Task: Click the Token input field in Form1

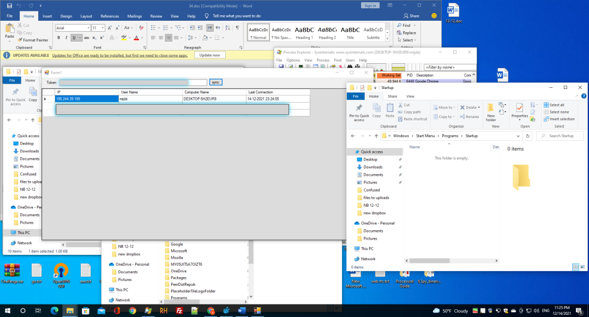Action: [133, 82]
